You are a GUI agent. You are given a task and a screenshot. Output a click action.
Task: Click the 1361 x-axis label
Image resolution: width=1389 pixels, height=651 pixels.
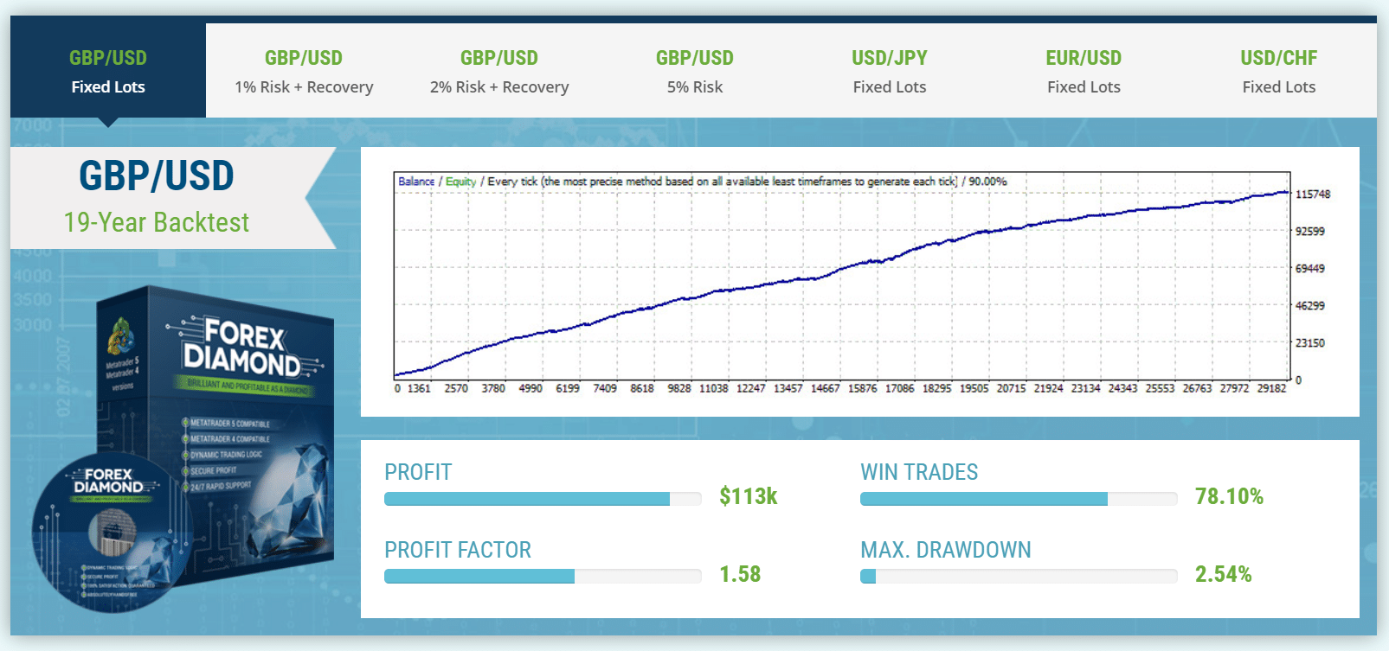click(419, 388)
